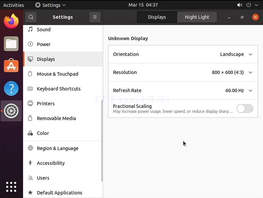The width and height of the screenshot is (263, 198).
Task: Select Region & Language in the sidebar
Action: (x=63, y=148)
